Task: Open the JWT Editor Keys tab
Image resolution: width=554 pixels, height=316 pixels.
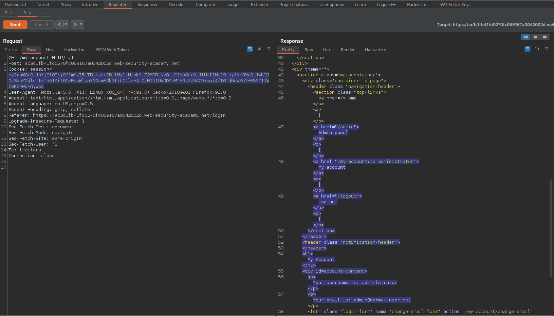Action: pyautogui.click(x=455, y=4)
